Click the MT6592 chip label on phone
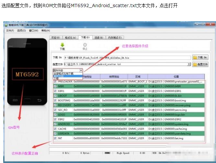Viewport: 216px width, 163px height. [28, 74]
